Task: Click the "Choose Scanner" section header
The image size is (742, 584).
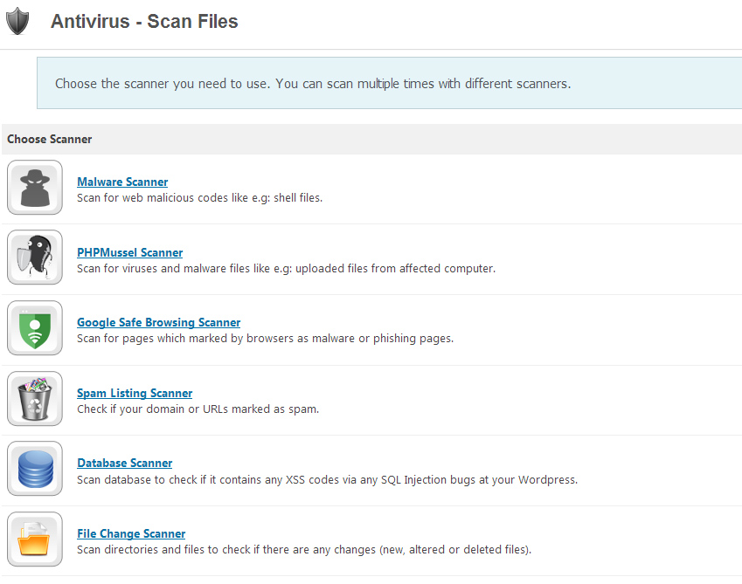Action: (x=50, y=140)
